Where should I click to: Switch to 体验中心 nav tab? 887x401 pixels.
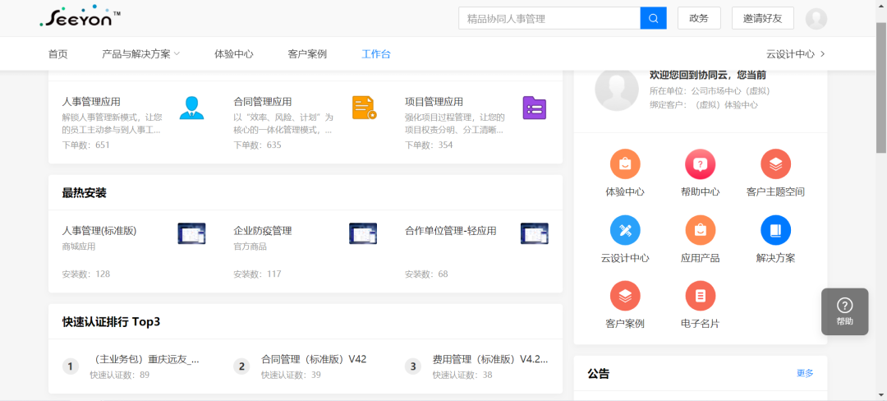[x=233, y=54]
